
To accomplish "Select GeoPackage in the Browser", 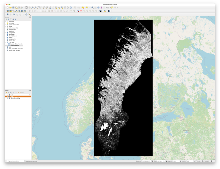I will click(x=12, y=30).
